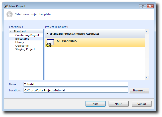Viewport: 162px width, 117px height.
Task: Select the Staging Project category
Action: point(25,49)
